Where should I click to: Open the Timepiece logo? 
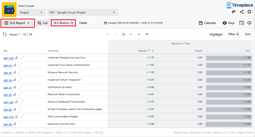(x=239, y=5)
